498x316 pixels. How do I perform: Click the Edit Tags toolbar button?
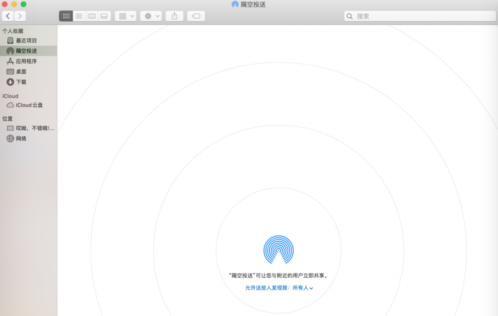pyautogui.click(x=196, y=16)
